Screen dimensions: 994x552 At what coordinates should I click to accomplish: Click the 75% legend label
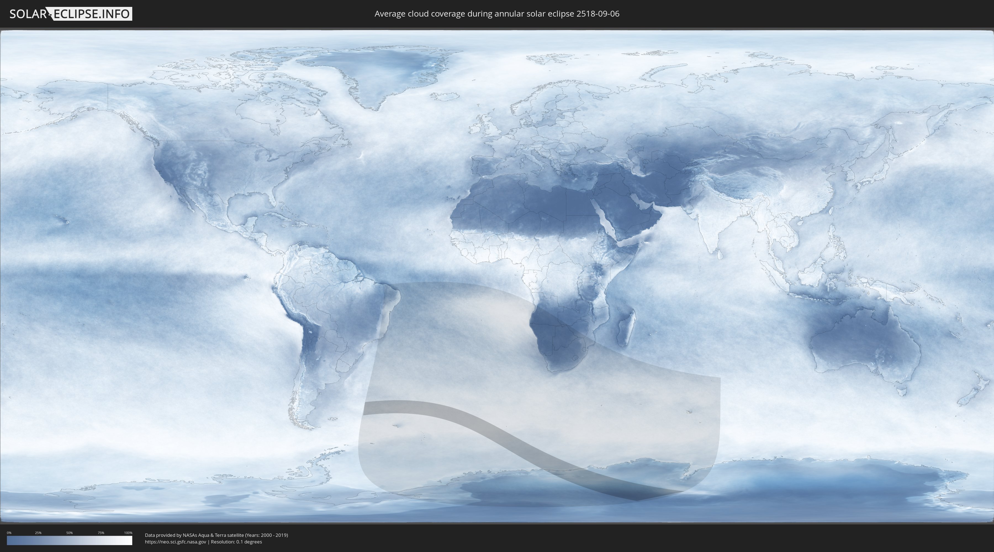coord(101,533)
